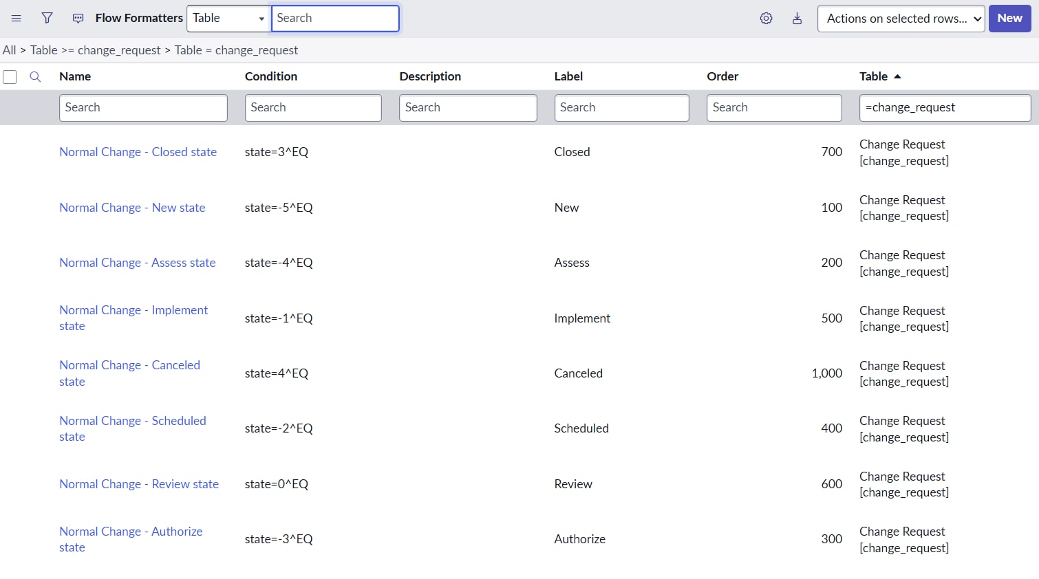The image size is (1039, 579).
Task: Click the funnel filter icon
Action: click(x=47, y=19)
